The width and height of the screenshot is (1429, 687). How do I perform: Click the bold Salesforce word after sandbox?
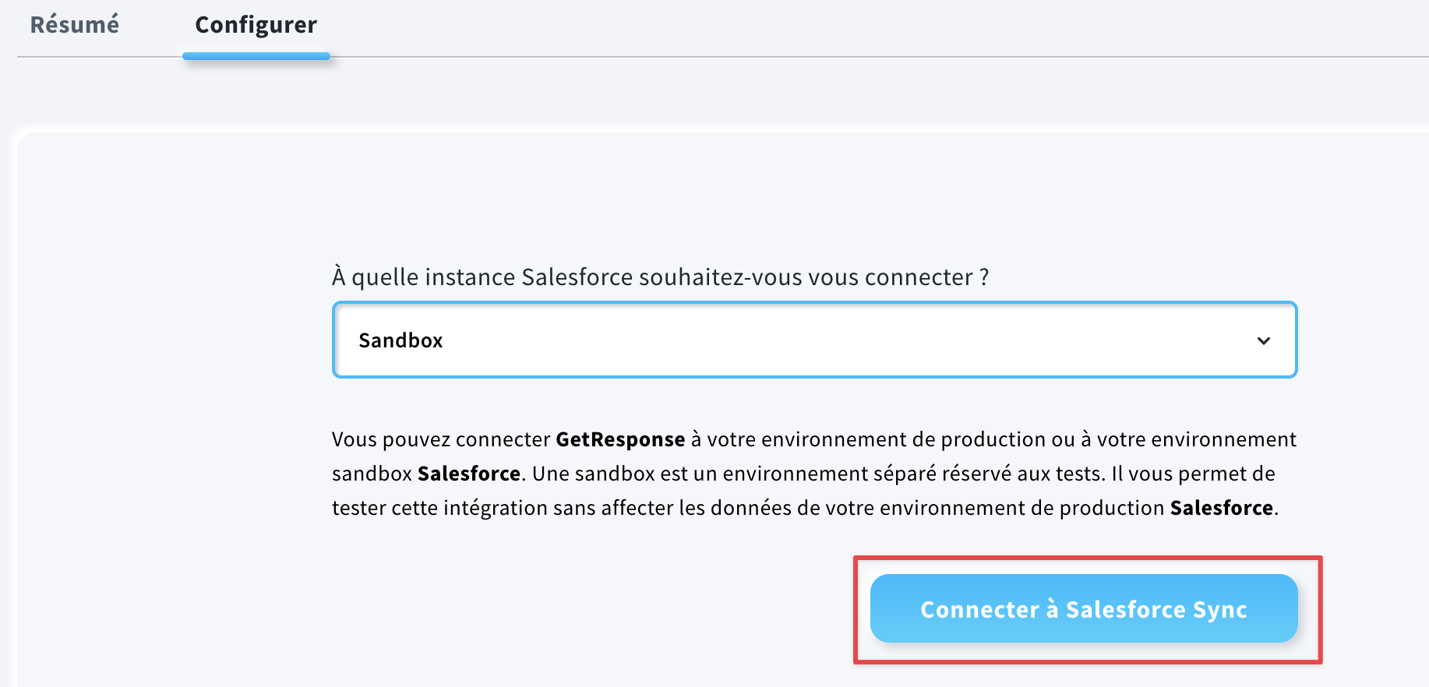pyautogui.click(x=469, y=474)
